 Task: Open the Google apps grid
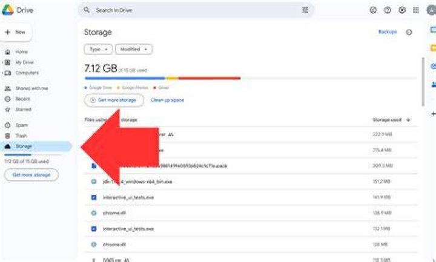point(415,10)
